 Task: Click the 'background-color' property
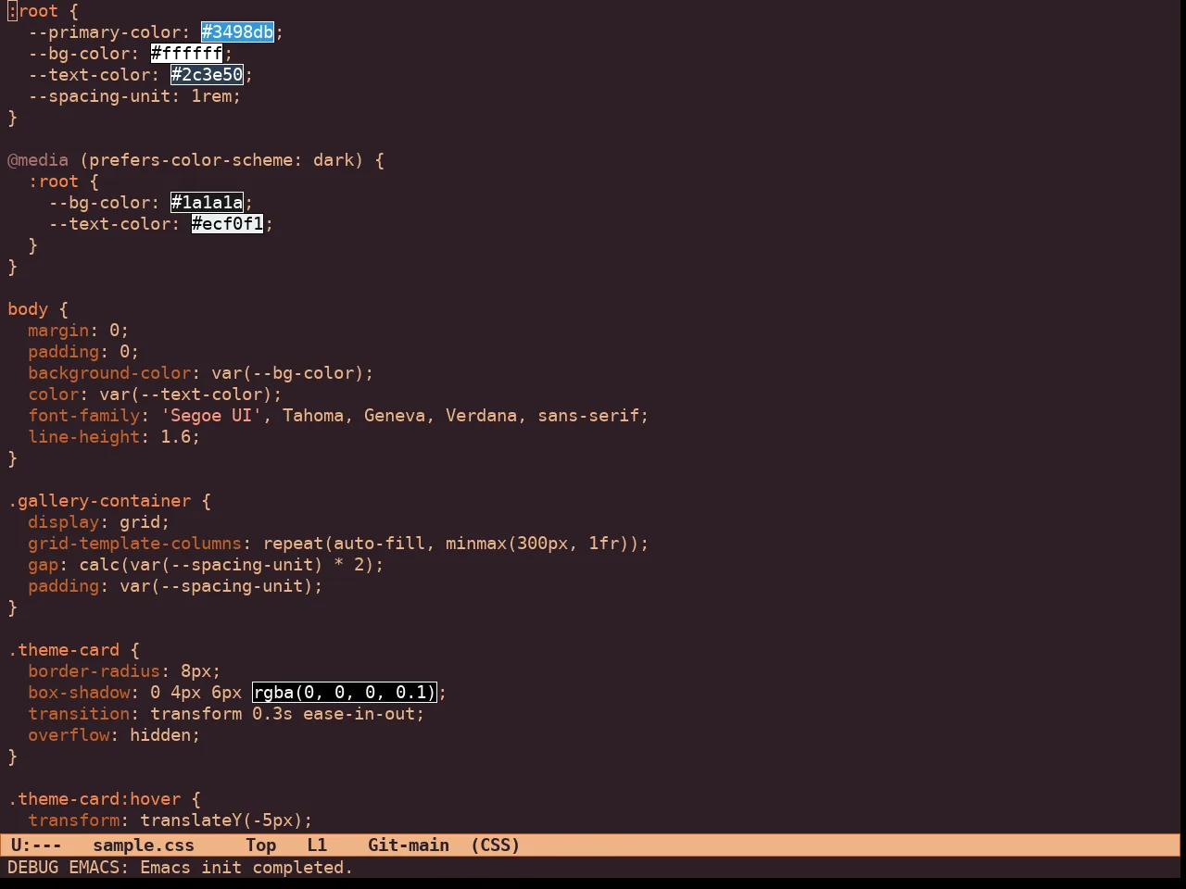click(x=109, y=372)
